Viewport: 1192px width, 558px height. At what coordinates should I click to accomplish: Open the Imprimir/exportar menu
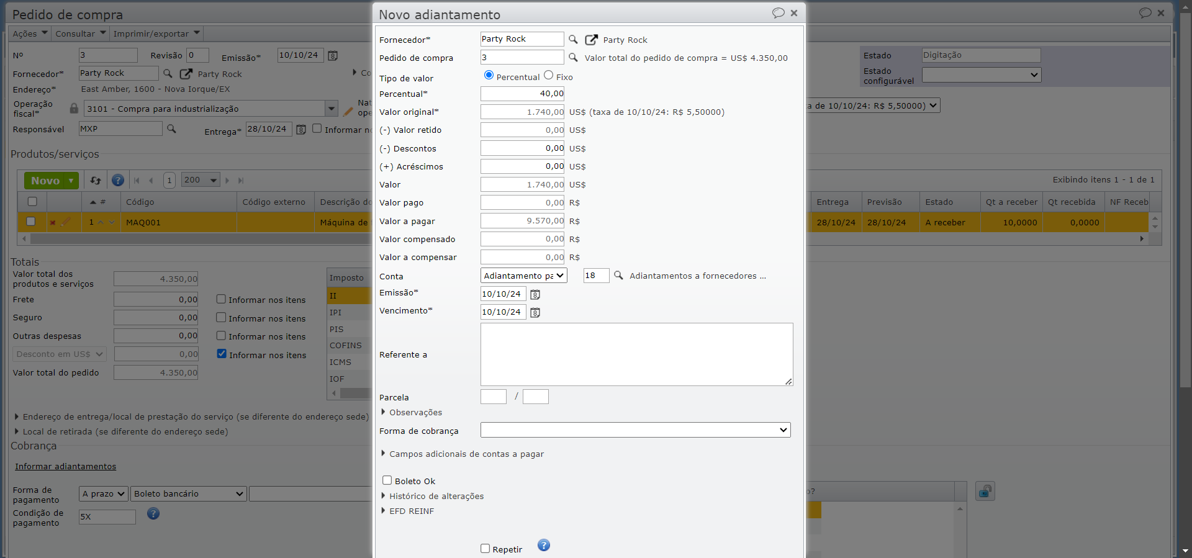156,34
